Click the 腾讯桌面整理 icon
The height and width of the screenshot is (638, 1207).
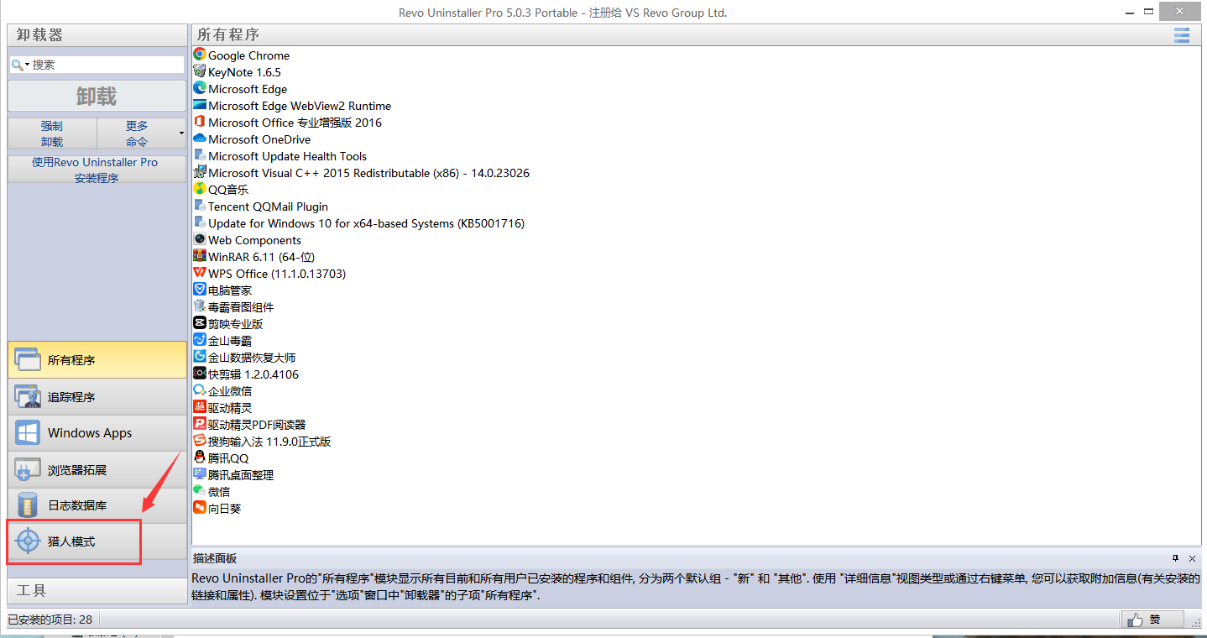coord(200,474)
